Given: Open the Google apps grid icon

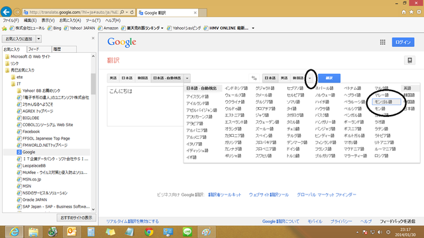Looking at the screenshot, I should [x=383, y=42].
